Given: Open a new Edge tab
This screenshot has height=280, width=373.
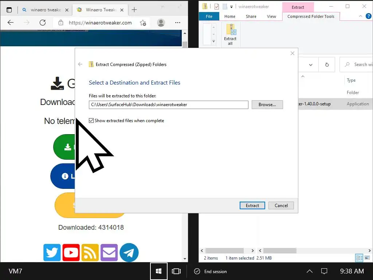Looking at the screenshot, I should (134, 10).
